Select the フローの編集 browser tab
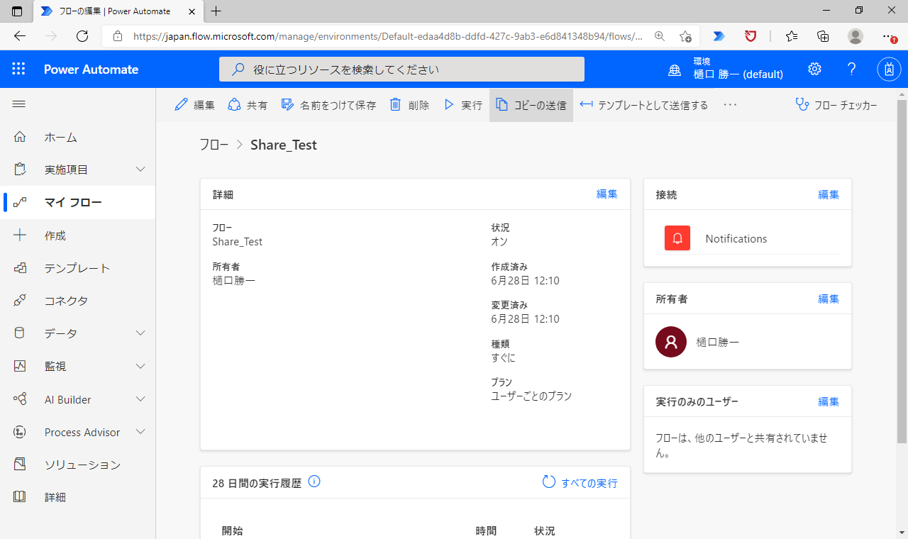Screen dimensions: 908x539 pos(118,11)
